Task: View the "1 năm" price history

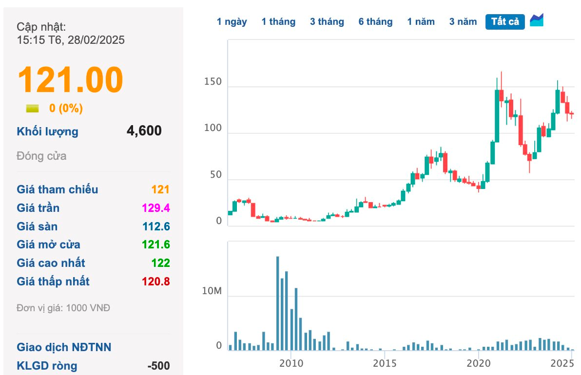Action: [x=421, y=22]
